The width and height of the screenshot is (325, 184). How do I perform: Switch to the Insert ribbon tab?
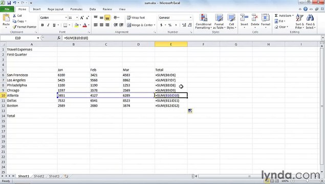click(x=37, y=9)
